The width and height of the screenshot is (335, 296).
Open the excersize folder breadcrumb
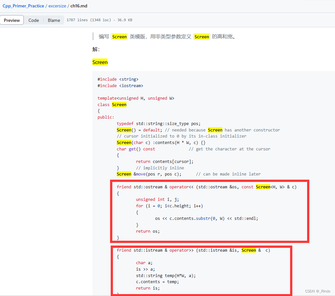pos(57,6)
